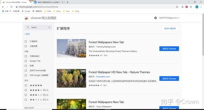Select three stars and up rating
The image size is (204, 110).
(x=26, y=95)
